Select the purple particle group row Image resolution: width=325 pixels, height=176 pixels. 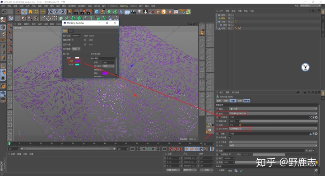tap(75, 61)
